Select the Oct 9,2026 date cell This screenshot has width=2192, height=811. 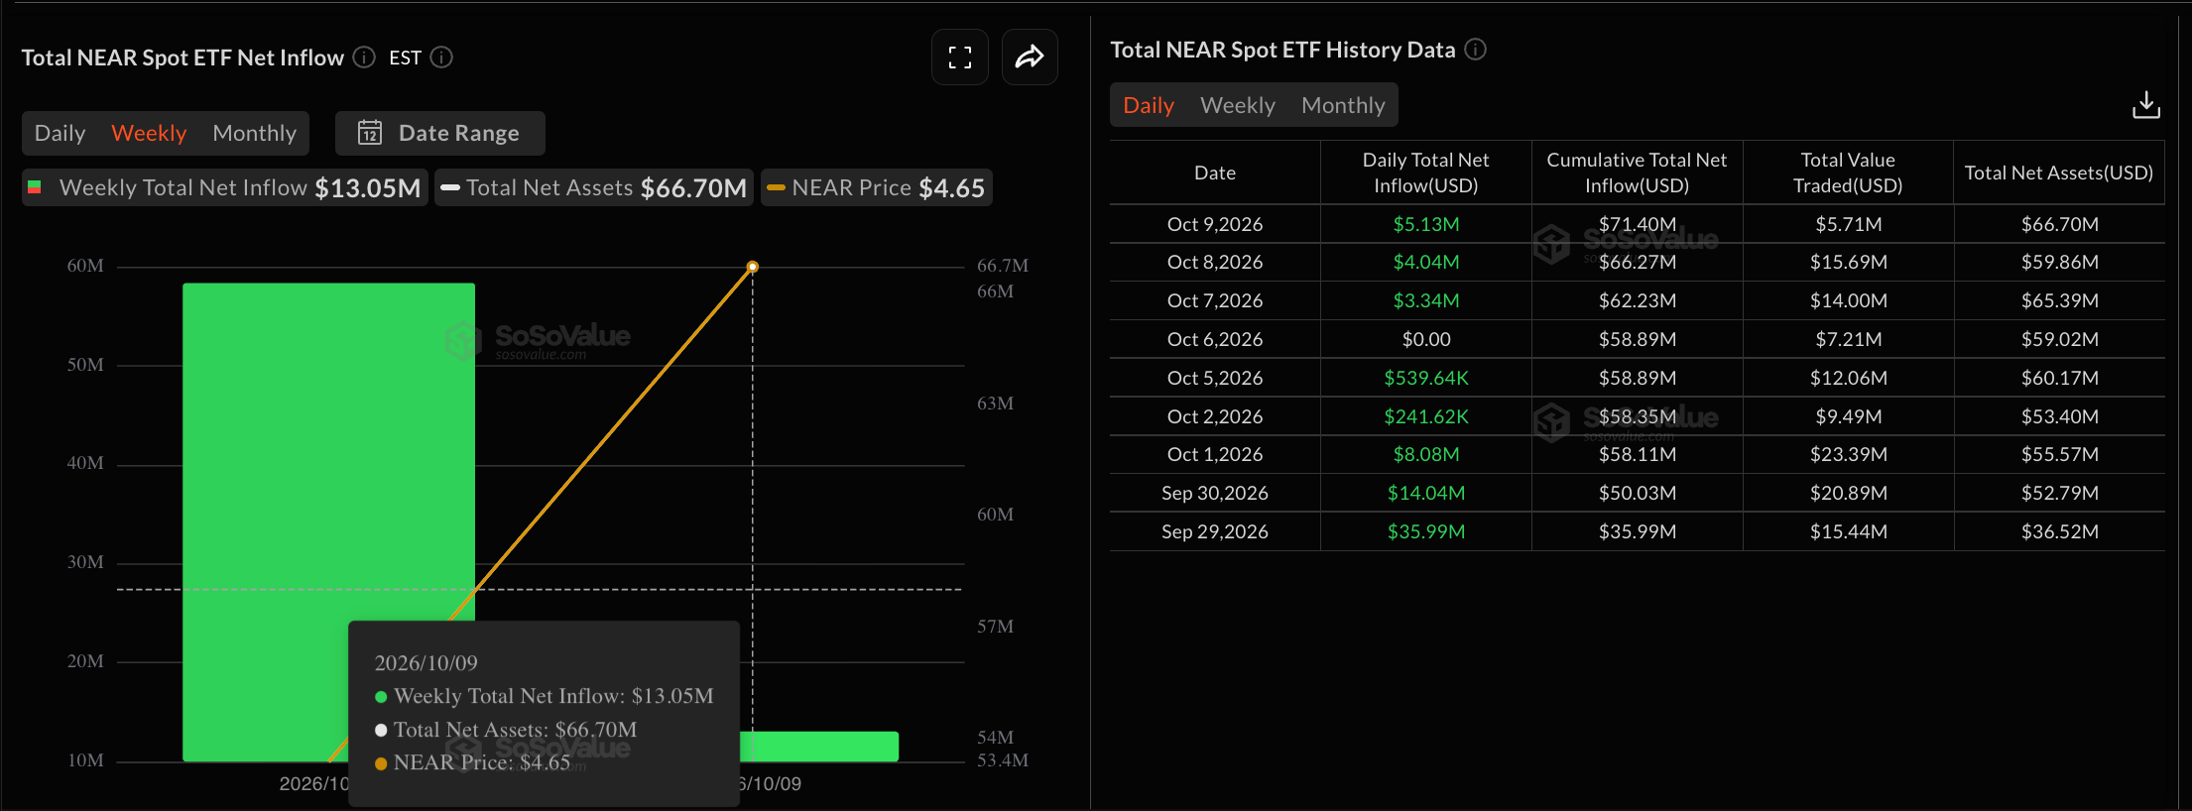tap(1215, 224)
